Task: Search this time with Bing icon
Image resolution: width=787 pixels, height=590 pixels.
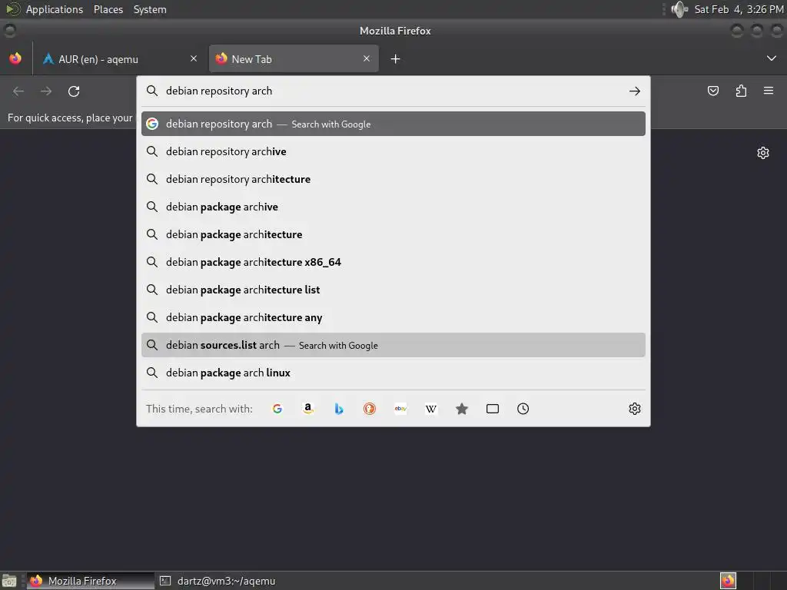Action: 339,409
